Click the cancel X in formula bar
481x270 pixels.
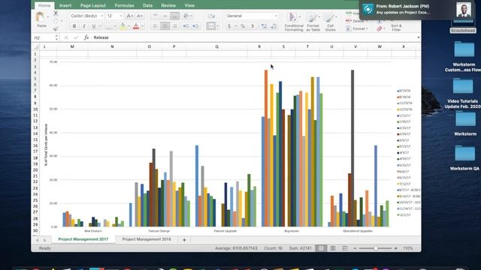coord(66,37)
